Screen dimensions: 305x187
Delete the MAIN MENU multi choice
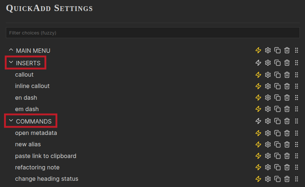[x=287, y=51]
